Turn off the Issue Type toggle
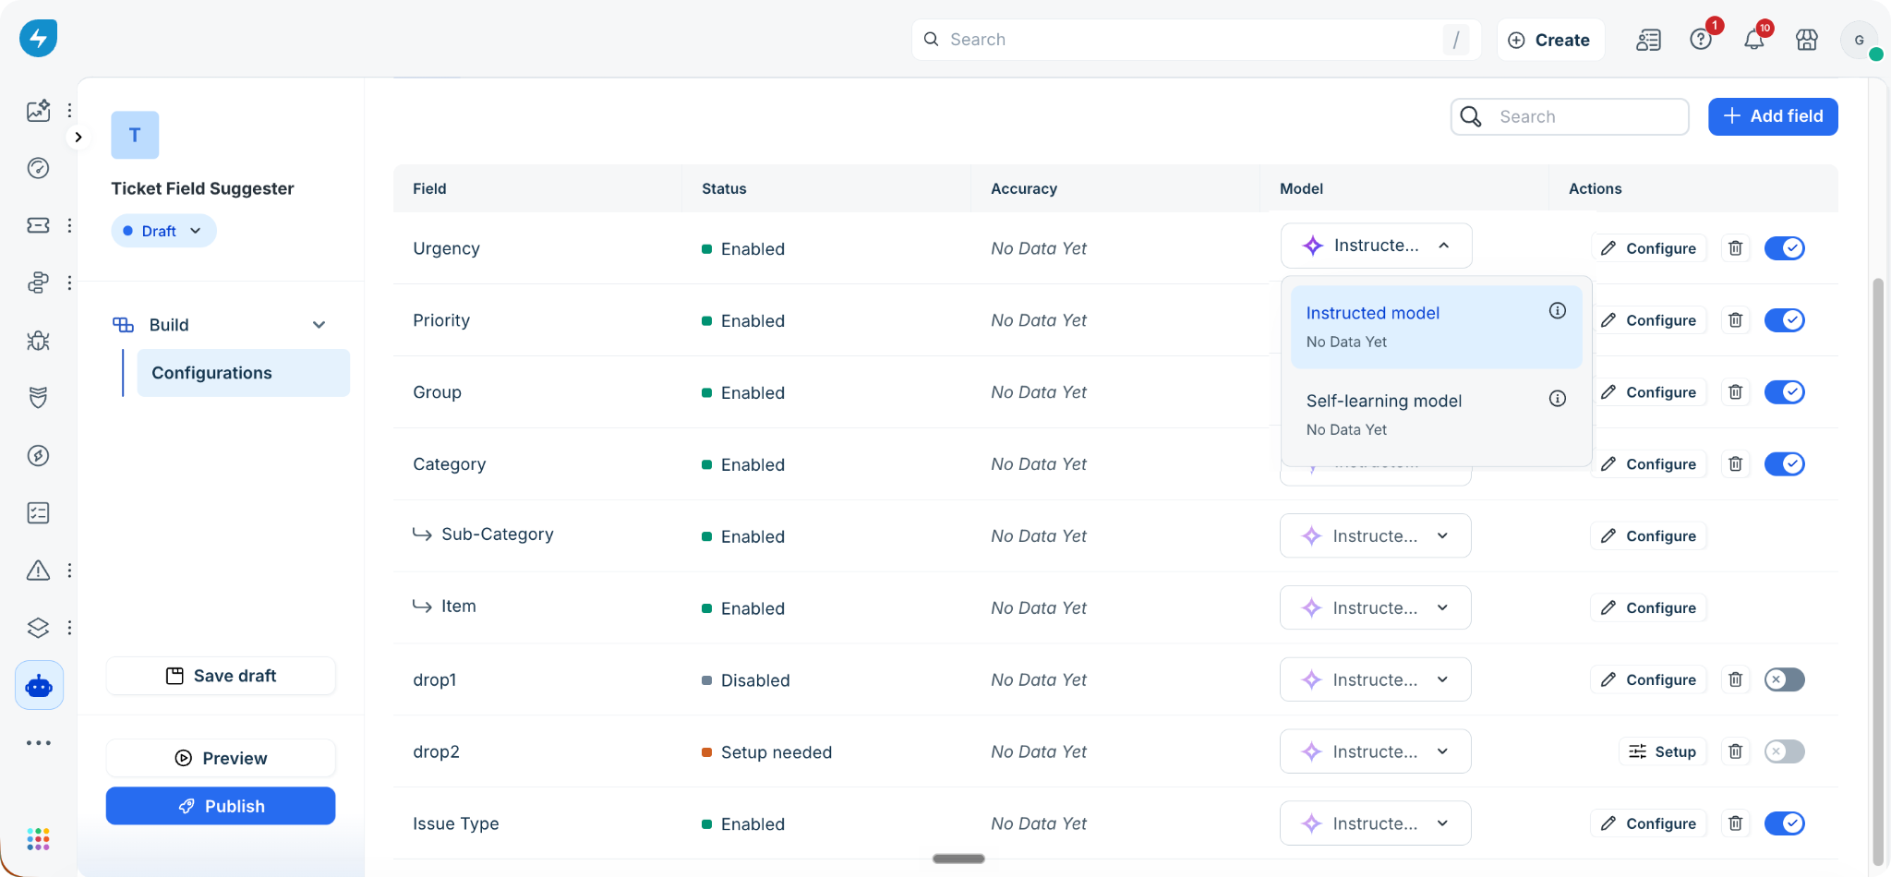This screenshot has width=1891, height=877. tap(1785, 823)
